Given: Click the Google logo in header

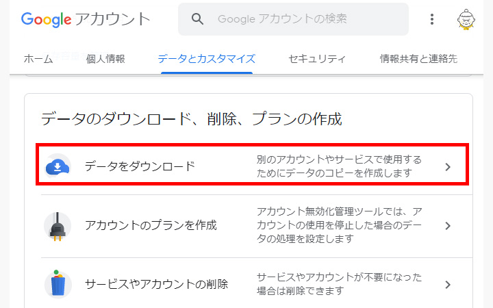Looking at the screenshot, I should pyautogui.click(x=47, y=19).
